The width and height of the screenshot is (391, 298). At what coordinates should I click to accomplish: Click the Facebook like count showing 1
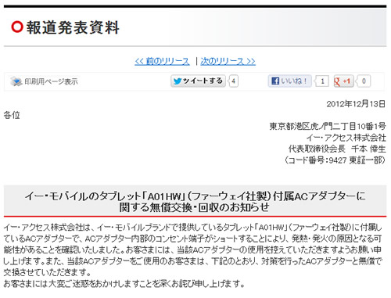pos(321,81)
